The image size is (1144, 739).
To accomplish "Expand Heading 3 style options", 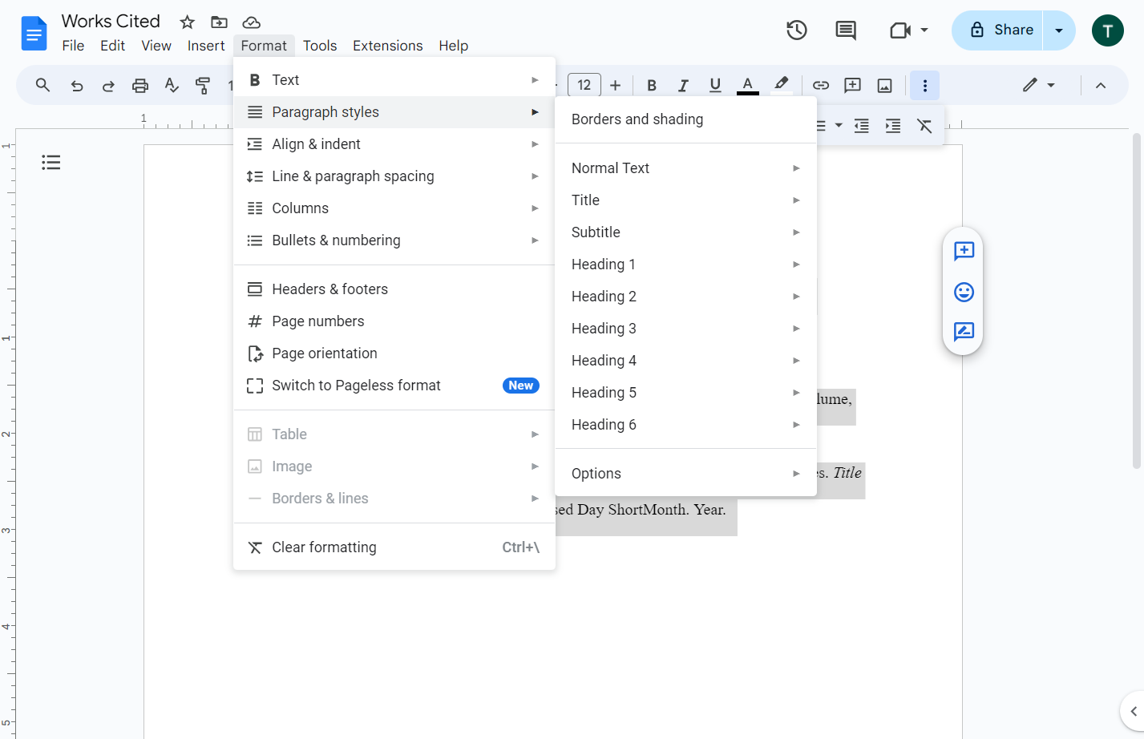I will (686, 329).
